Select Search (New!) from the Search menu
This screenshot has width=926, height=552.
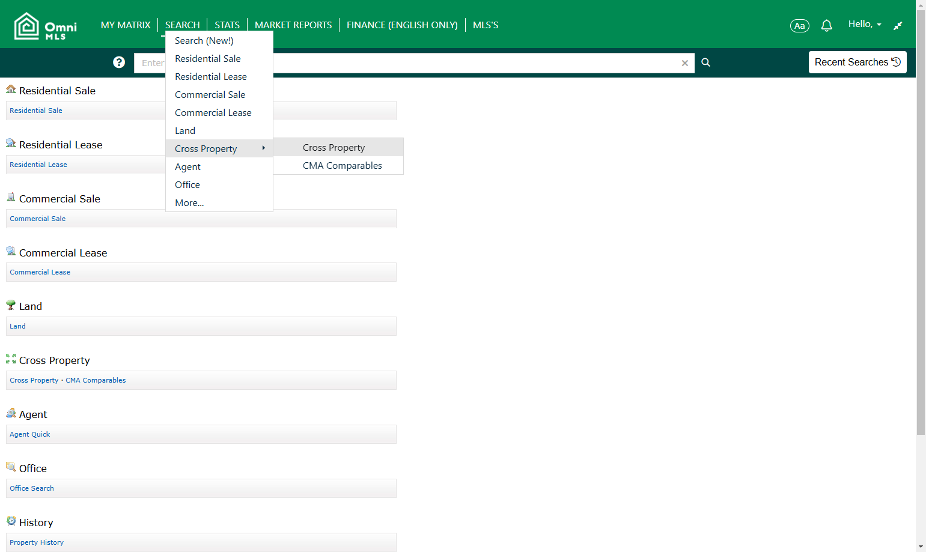click(219, 41)
